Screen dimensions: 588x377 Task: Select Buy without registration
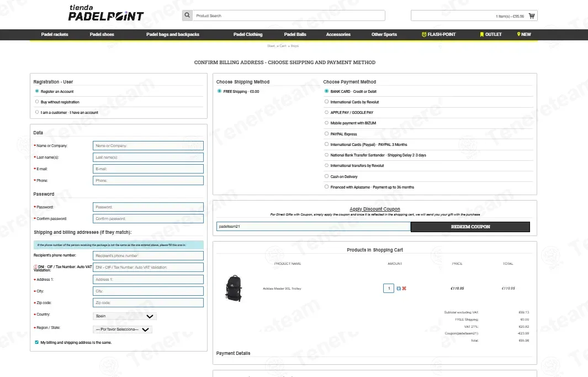(37, 102)
